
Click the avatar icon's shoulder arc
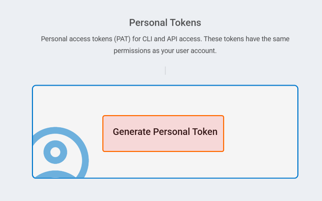[55, 174]
